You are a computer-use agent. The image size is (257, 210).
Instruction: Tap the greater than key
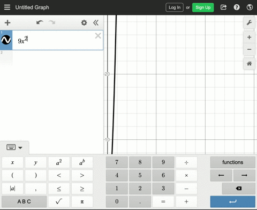(x=82, y=175)
